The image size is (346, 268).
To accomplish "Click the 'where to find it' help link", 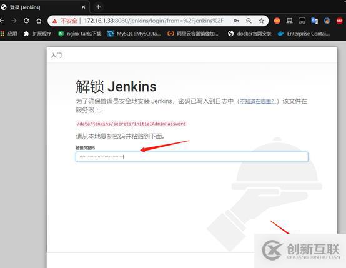I will (257, 102).
